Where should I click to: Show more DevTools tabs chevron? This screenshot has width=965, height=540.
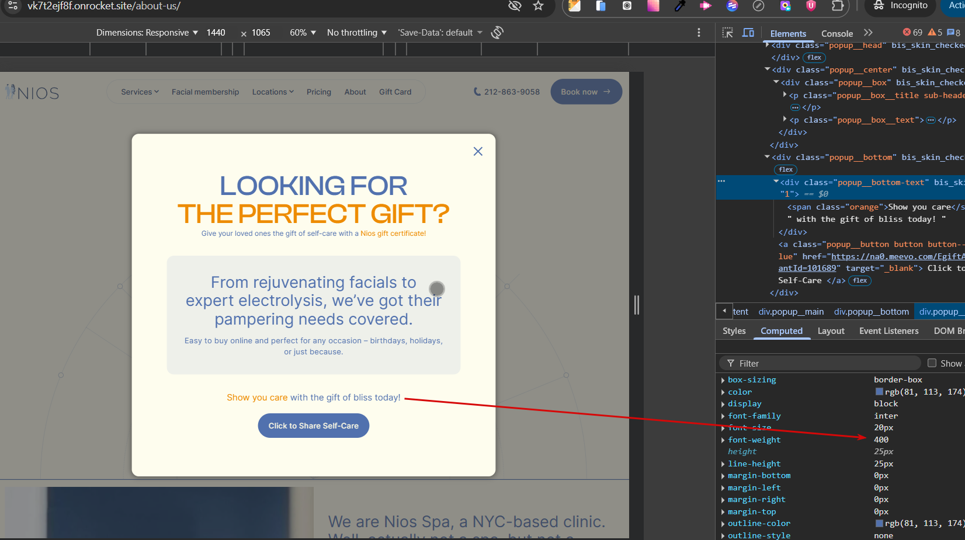[868, 33]
